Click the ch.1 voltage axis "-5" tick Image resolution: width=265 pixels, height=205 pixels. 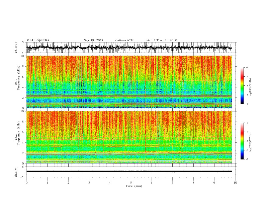(22, 53)
